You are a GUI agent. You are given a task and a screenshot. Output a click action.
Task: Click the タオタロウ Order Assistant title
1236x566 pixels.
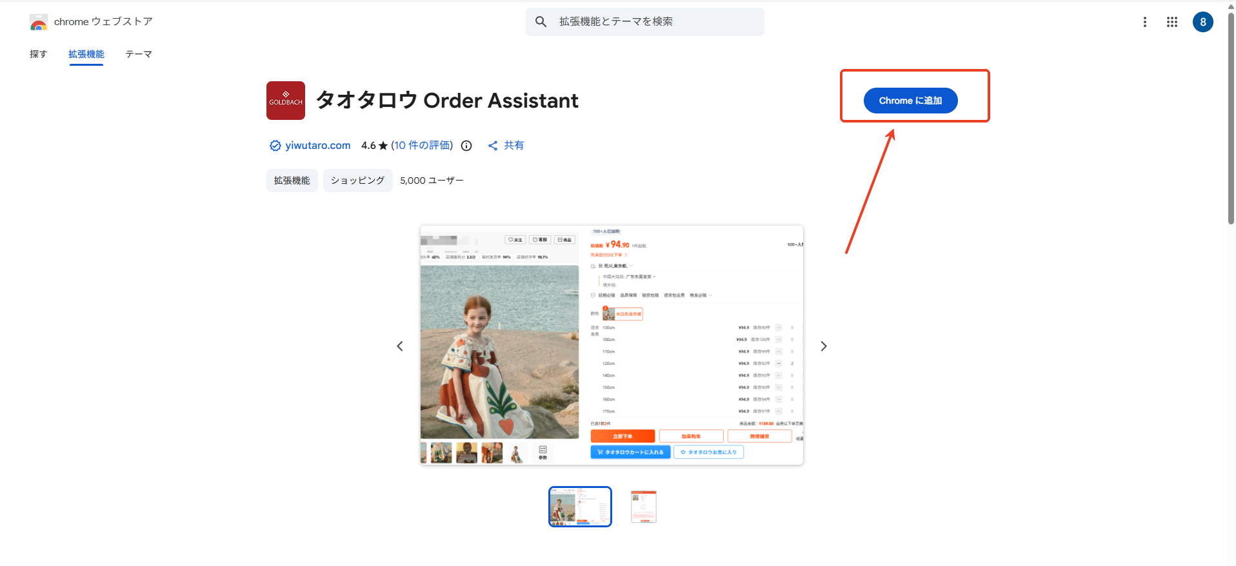point(447,101)
